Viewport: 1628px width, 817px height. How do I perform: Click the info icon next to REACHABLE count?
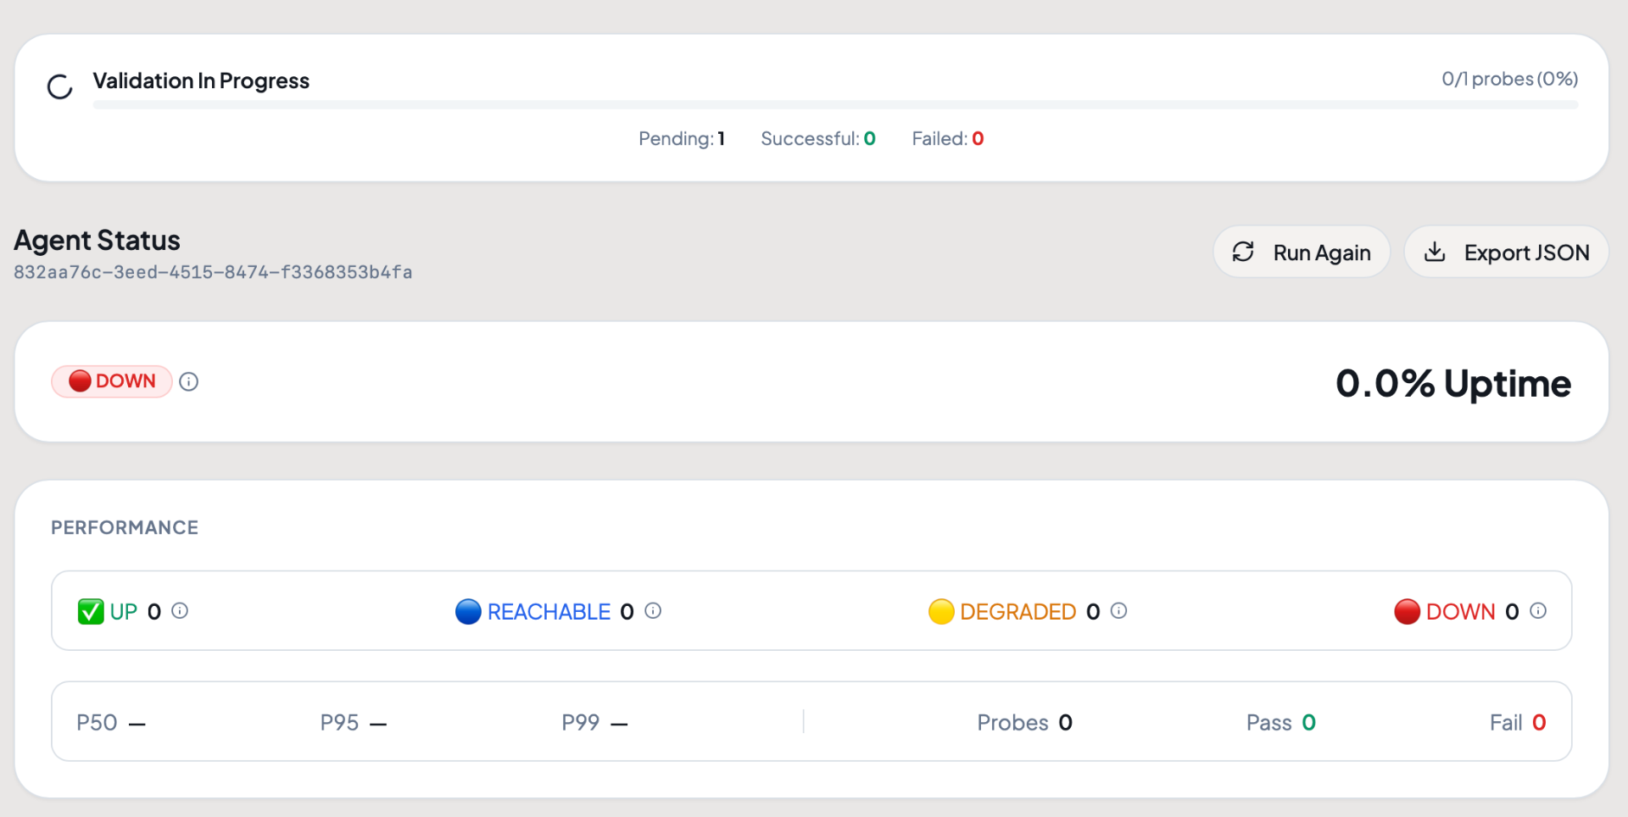coord(653,610)
